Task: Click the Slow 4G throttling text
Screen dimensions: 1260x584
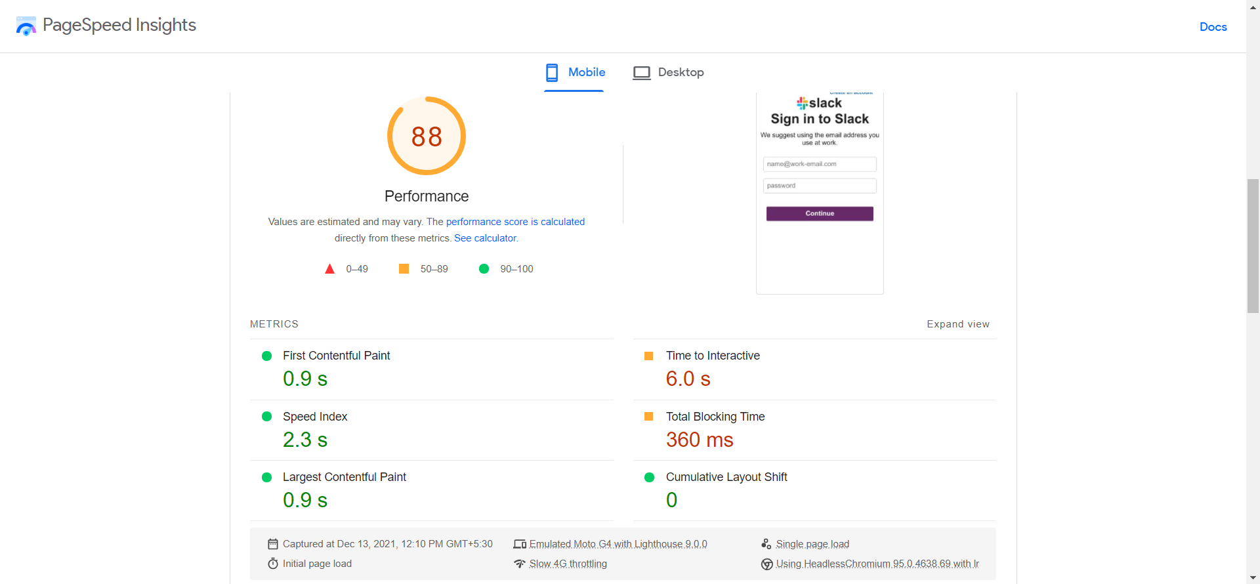Action: coord(568,564)
